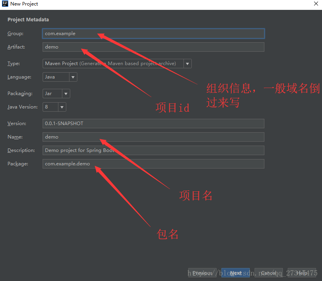The width and height of the screenshot is (322, 281).
Task: Click the Java Version 8 combo box
Action: (54, 107)
